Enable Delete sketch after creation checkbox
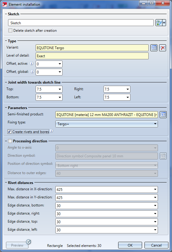The image size is (172, 252). click(10, 30)
